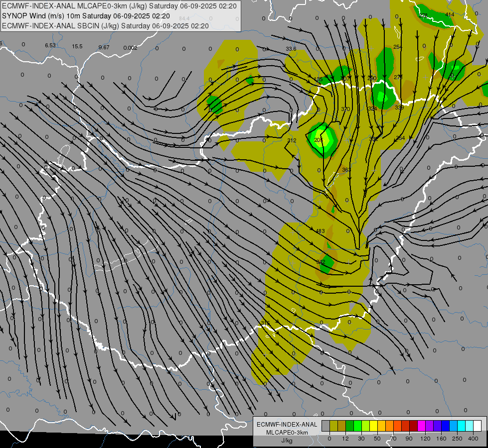Click the J/kg unit label in legend
The height and width of the screenshot is (448, 488).
[x=287, y=441]
